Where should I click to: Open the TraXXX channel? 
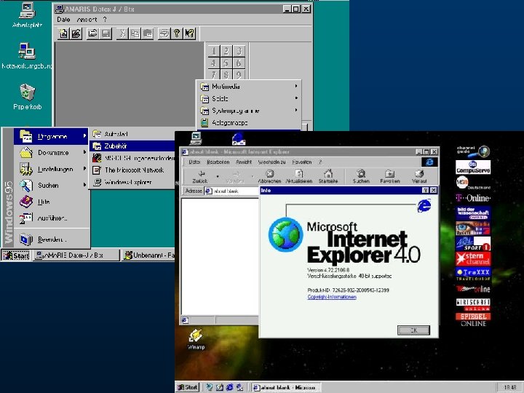click(x=473, y=274)
